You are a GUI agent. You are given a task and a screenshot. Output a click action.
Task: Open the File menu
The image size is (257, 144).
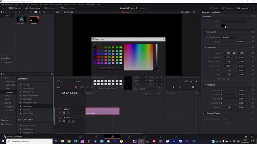click(16, 4)
